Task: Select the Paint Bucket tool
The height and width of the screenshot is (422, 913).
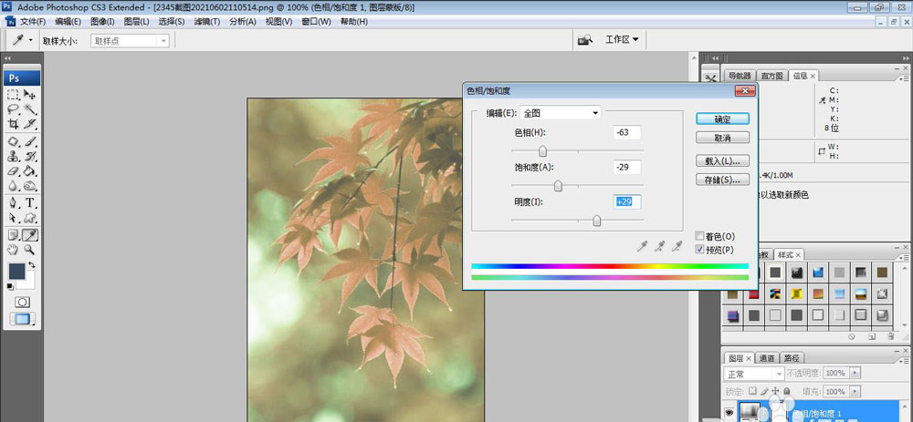Action: point(30,170)
